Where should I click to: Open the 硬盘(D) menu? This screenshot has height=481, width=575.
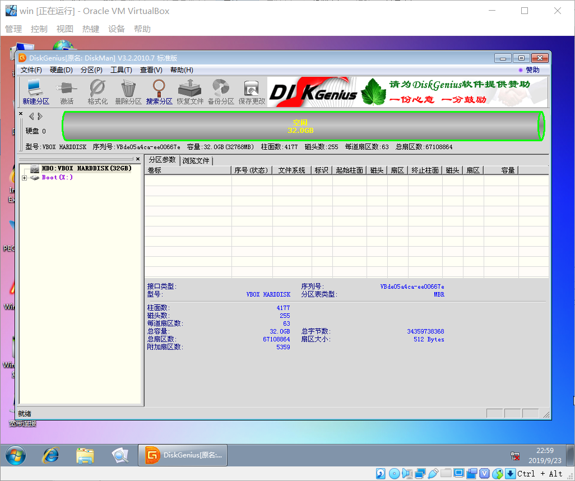(x=62, y=70)
